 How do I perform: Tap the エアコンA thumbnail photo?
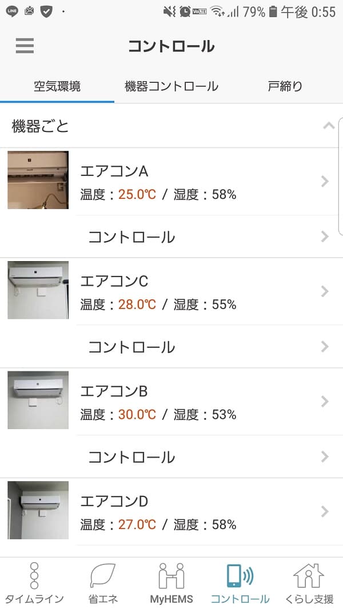[38, 180]
